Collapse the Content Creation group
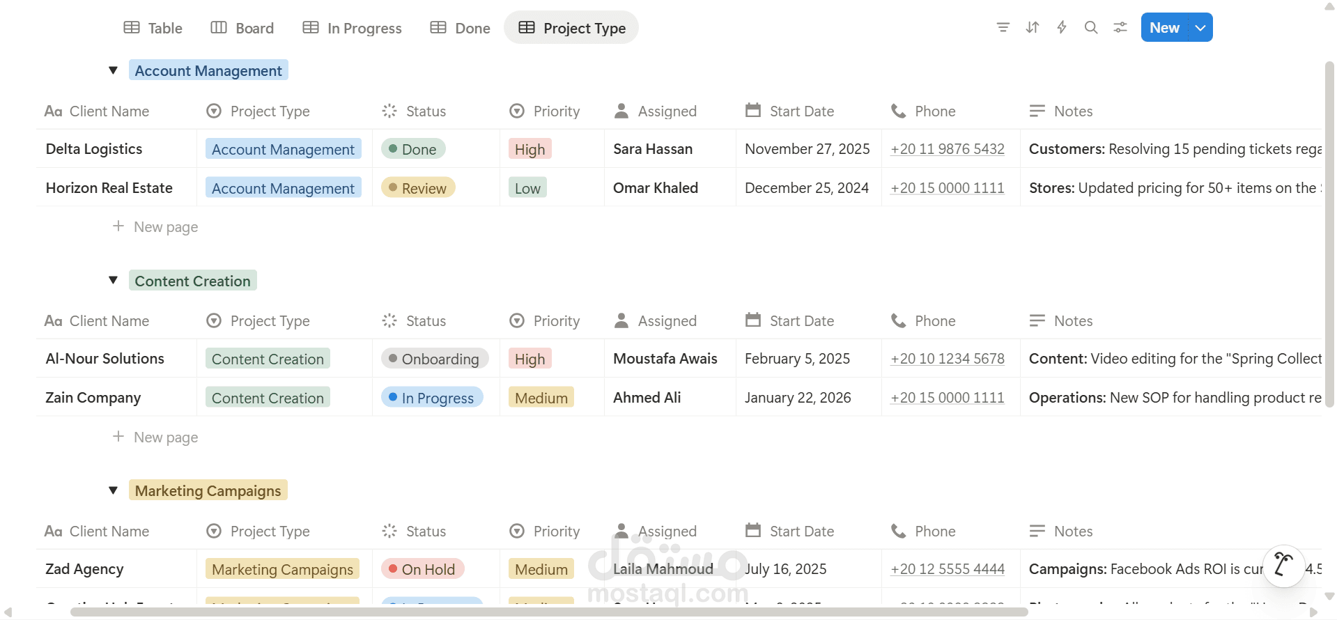This screenshot has height=620, width=1337. (x=114, y=281)
